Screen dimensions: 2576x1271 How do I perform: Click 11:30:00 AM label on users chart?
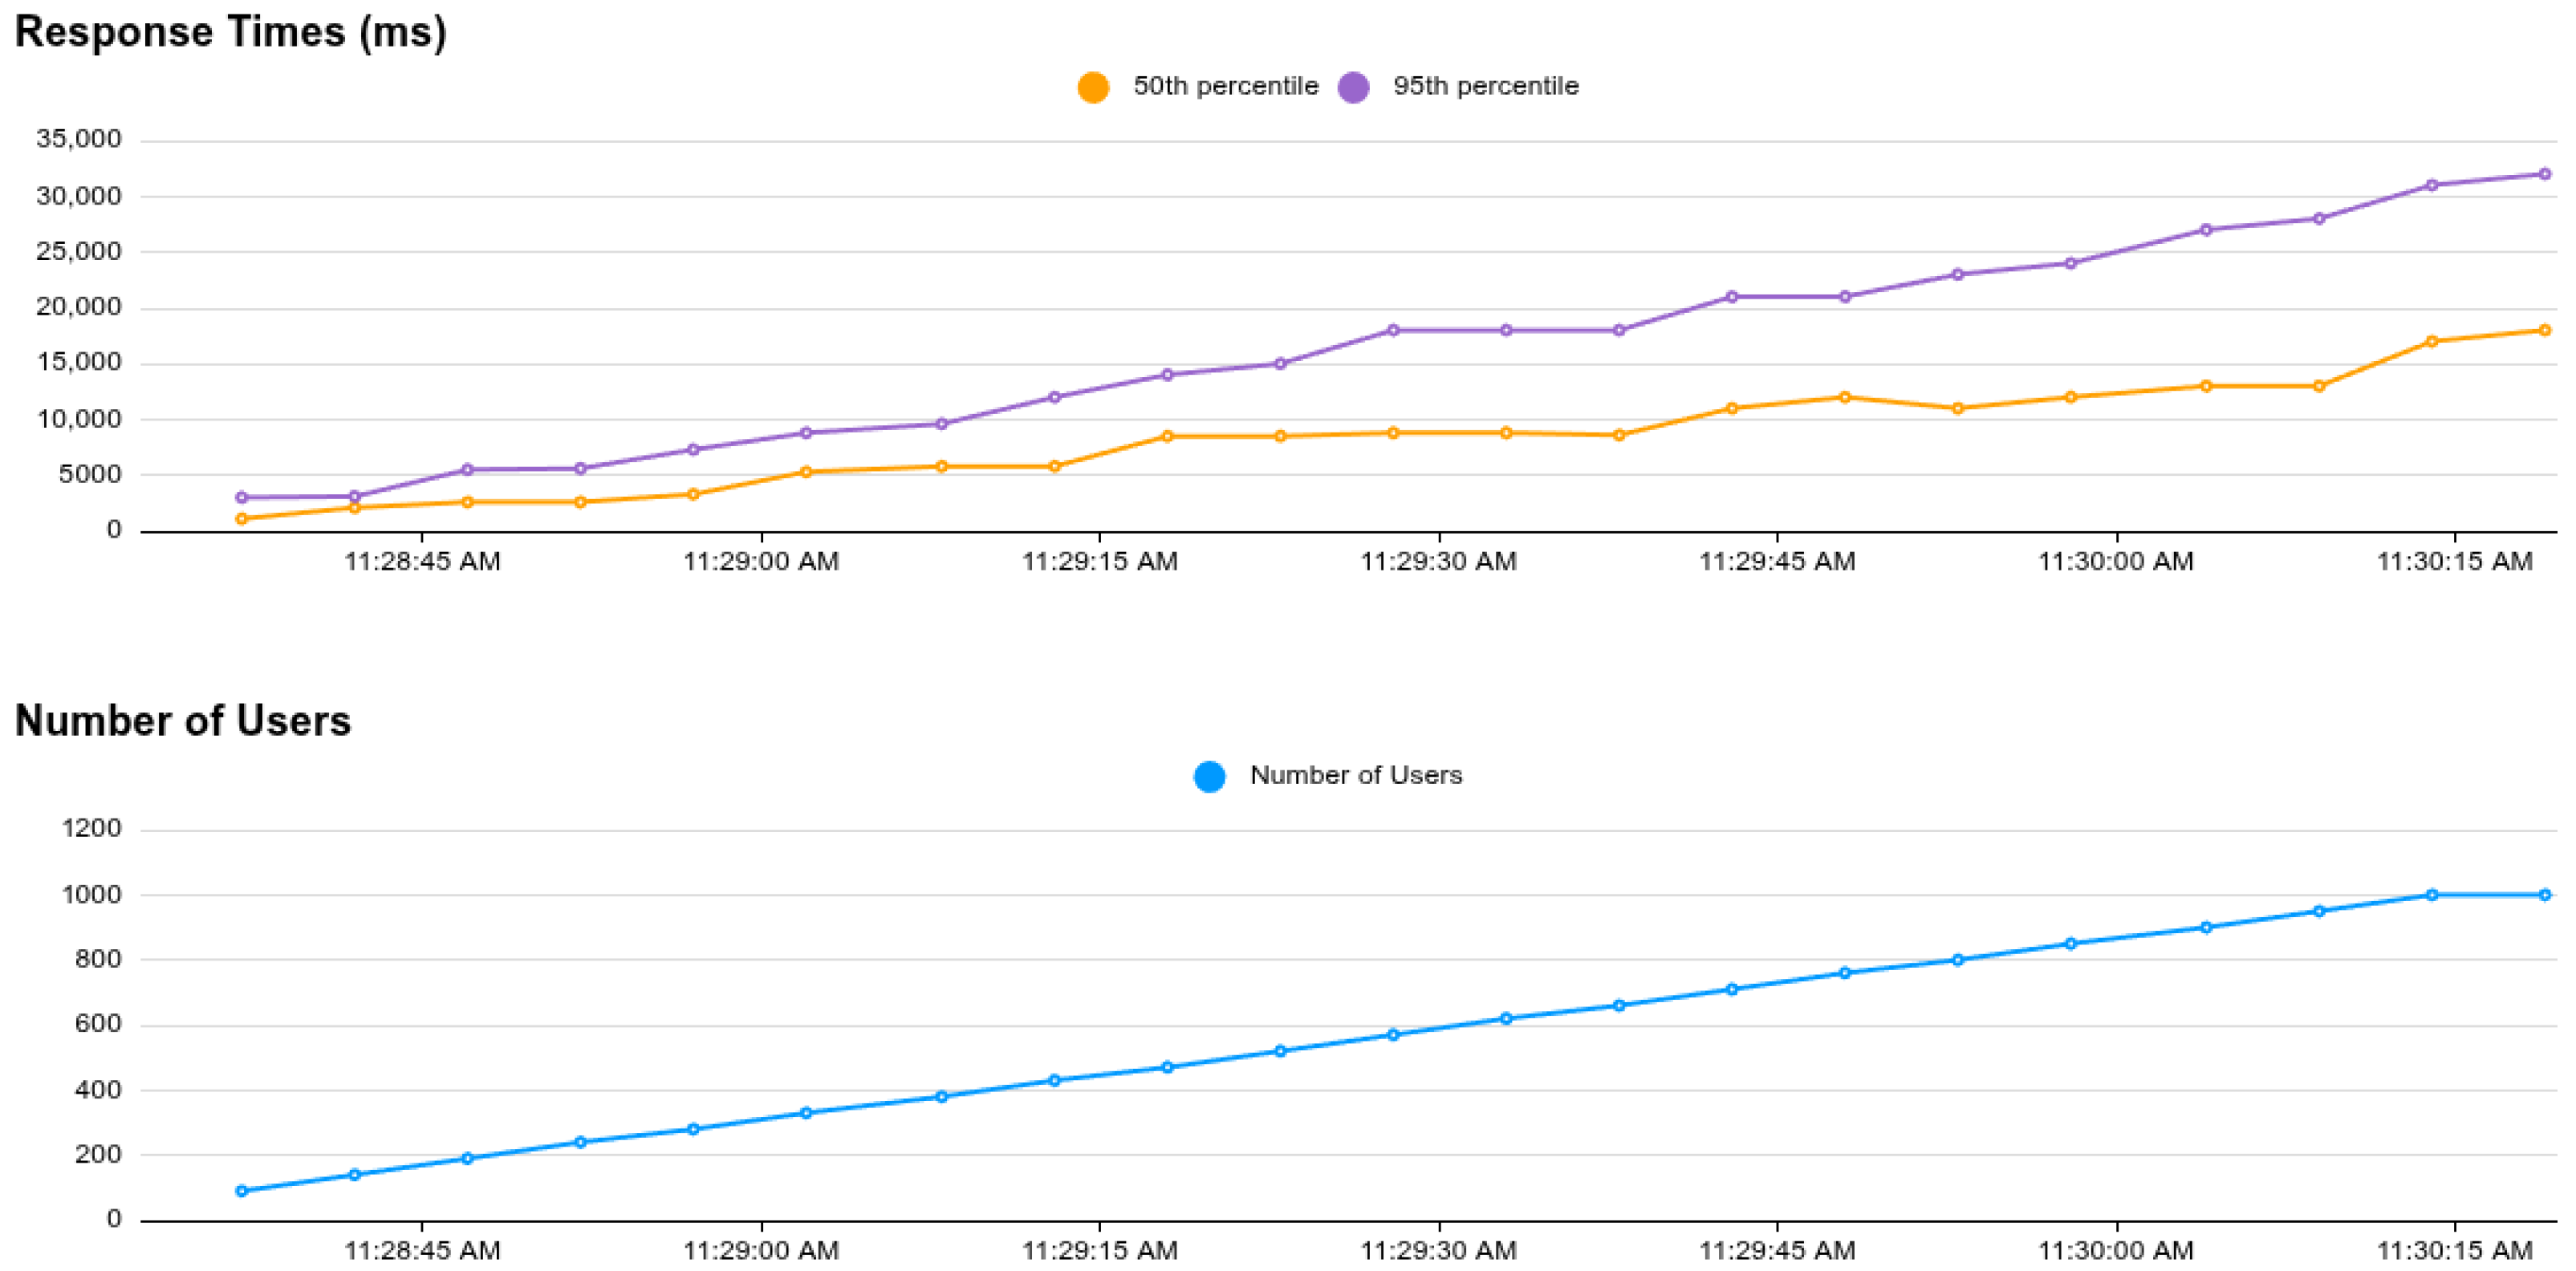click(x=2115, y=1251)
